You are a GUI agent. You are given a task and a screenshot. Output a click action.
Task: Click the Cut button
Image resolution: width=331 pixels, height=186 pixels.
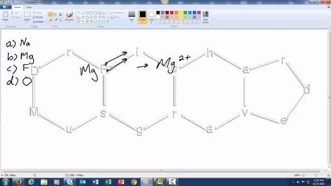15,12
